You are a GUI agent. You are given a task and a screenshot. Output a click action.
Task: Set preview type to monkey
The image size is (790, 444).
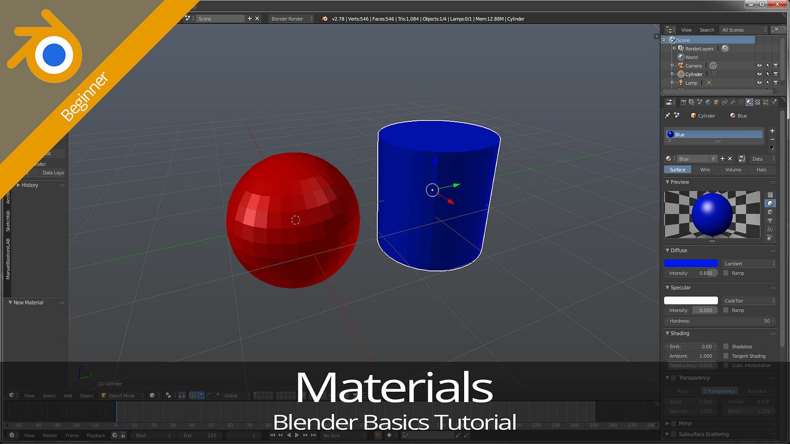tap(770, 221)
